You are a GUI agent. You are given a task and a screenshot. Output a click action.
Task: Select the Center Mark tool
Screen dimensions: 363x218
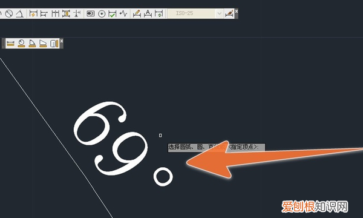coord(102,14)
